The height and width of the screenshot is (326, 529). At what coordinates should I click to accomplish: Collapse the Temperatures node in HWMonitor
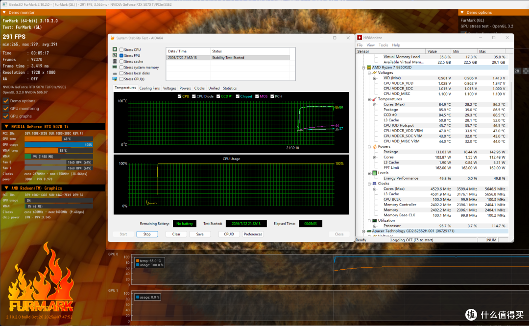click(369, 99)
